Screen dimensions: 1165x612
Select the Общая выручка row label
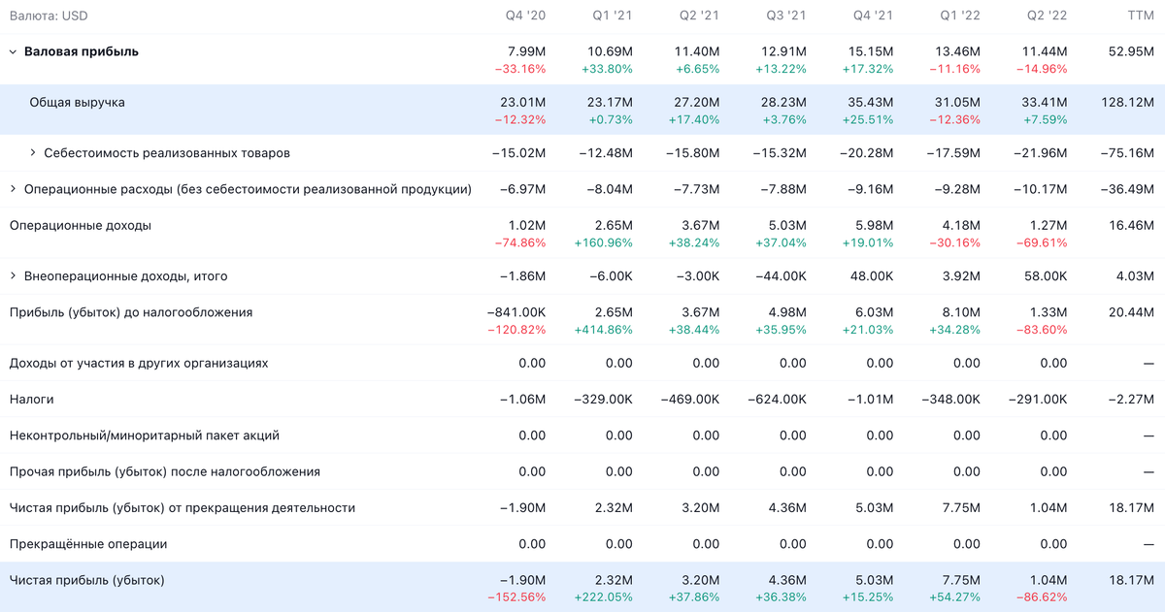pos(77,102)
